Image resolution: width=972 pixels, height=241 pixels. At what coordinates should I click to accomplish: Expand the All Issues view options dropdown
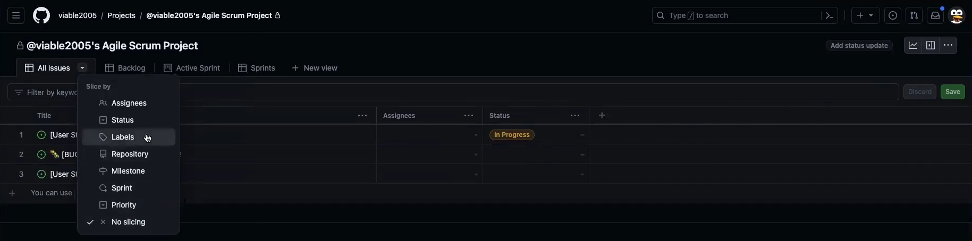coord(82,68)
